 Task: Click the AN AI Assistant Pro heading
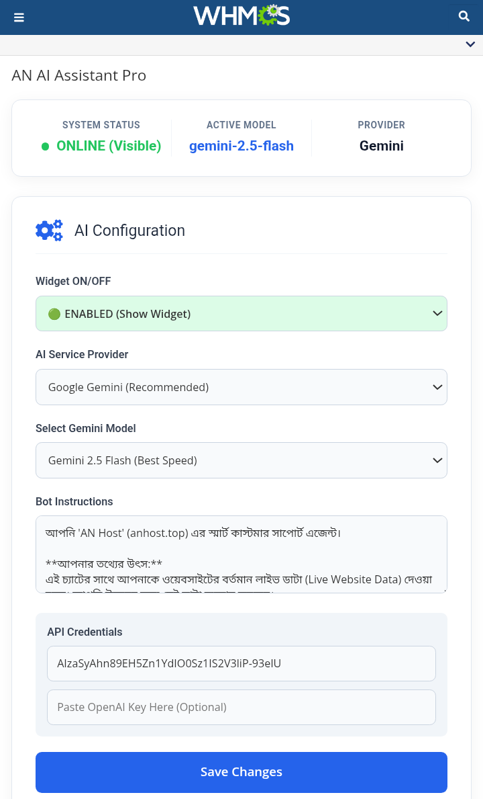coord(79,75)
